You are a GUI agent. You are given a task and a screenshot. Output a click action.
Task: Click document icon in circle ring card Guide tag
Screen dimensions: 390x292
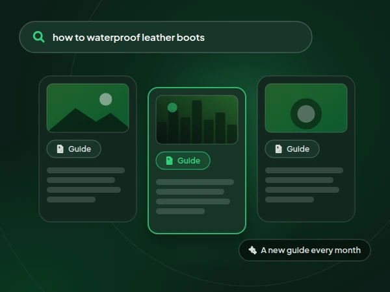(279, 149)
